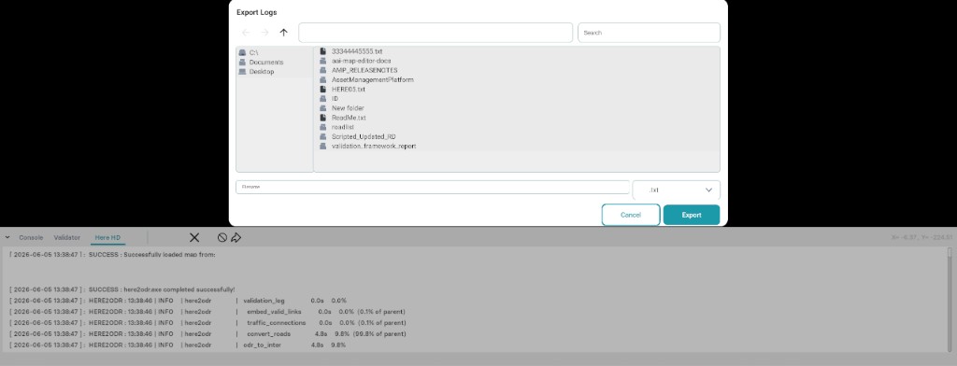Image resolution: width=957 pixels, height=366 pixels.
Task: Switch to the Console tab
Action: 31,237
